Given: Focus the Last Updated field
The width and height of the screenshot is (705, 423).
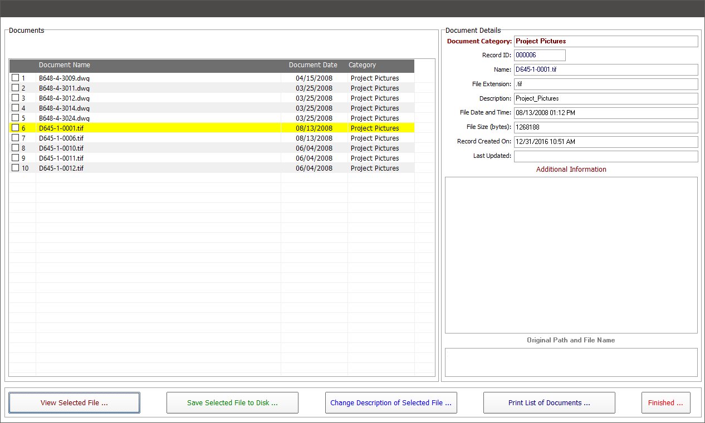Looking at the screenshot, I should 605,156.
